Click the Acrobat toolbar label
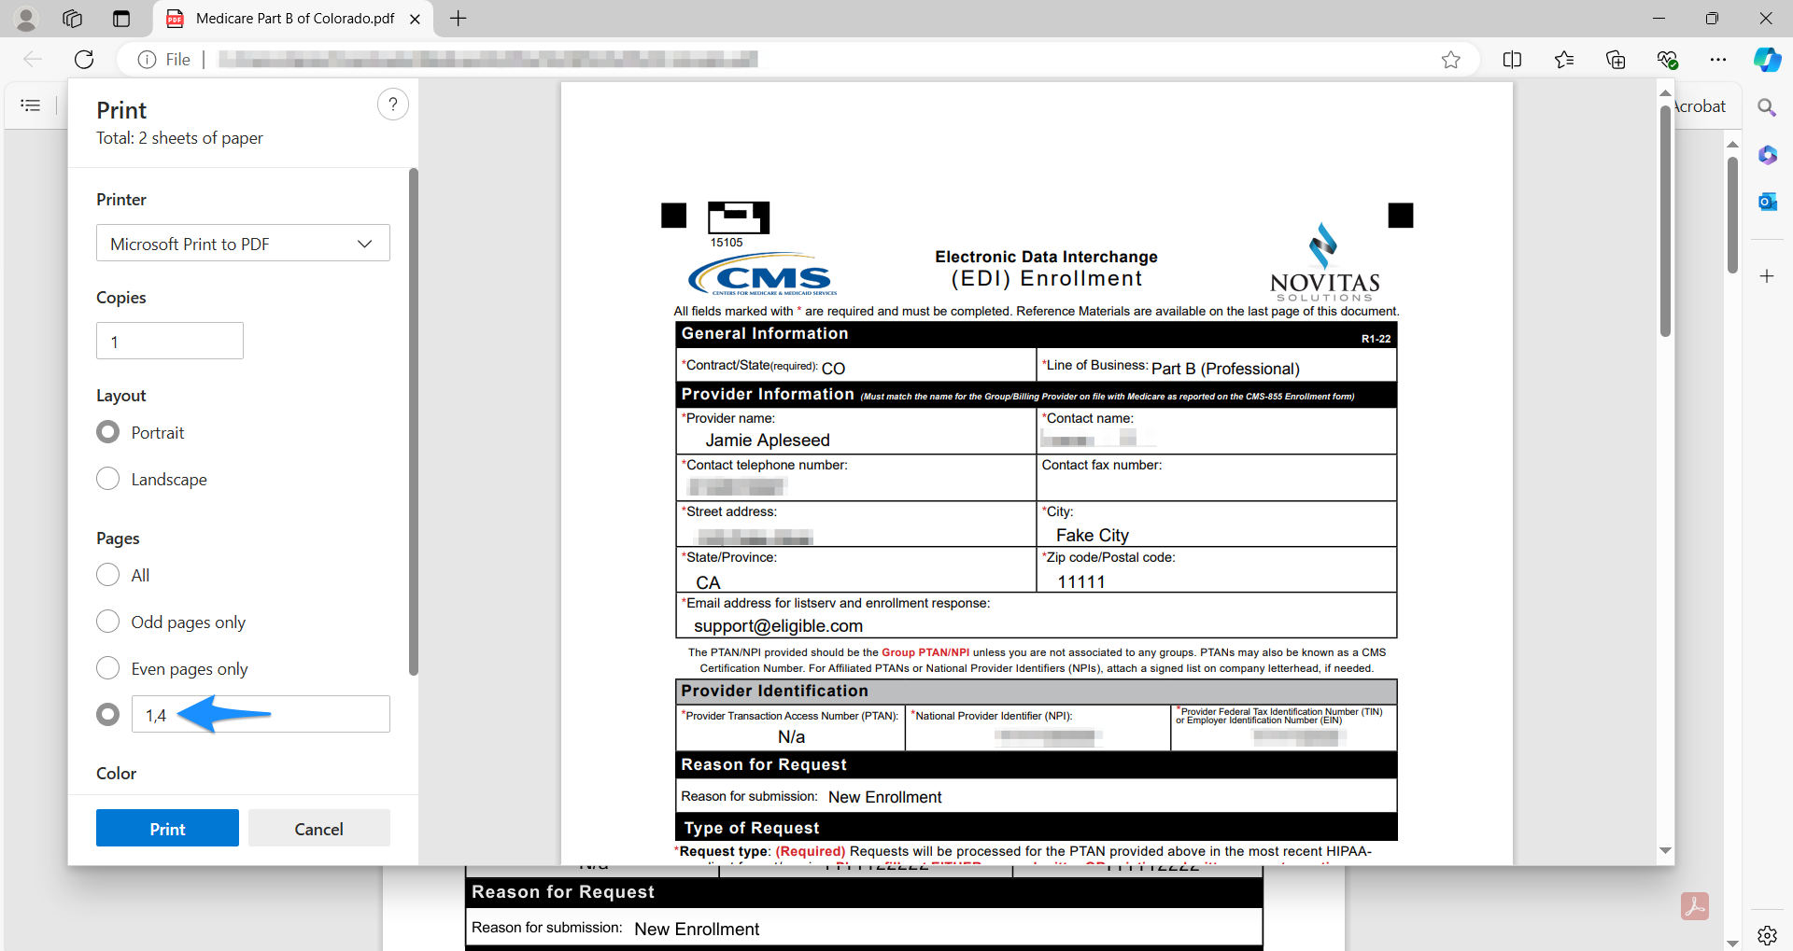 click(1700, 106)
